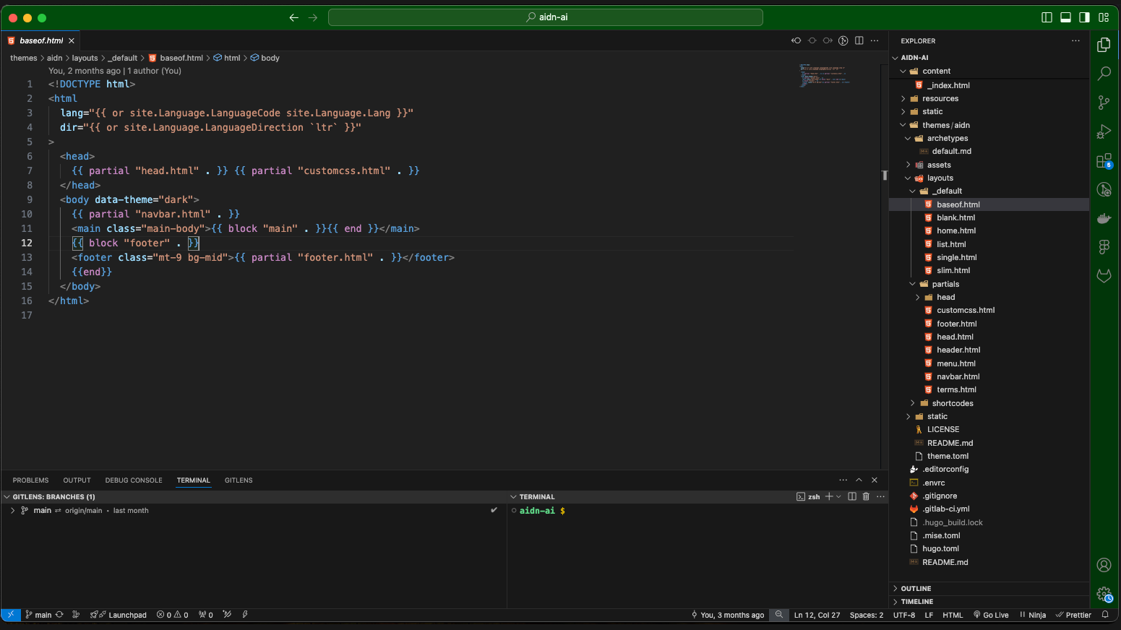The width and height of the screenshot is (1121, 630).
Task: Split the editor right
Action: pos(859,40)
